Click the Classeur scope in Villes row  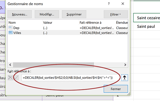122,33
